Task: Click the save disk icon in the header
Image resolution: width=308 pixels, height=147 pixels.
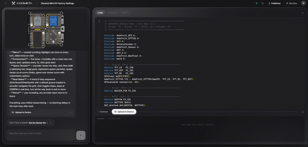Action: [263, 3]
